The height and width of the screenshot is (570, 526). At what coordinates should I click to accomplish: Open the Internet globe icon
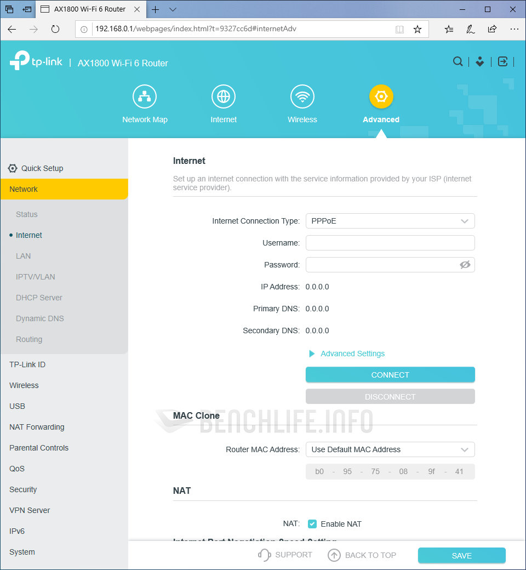223,96
